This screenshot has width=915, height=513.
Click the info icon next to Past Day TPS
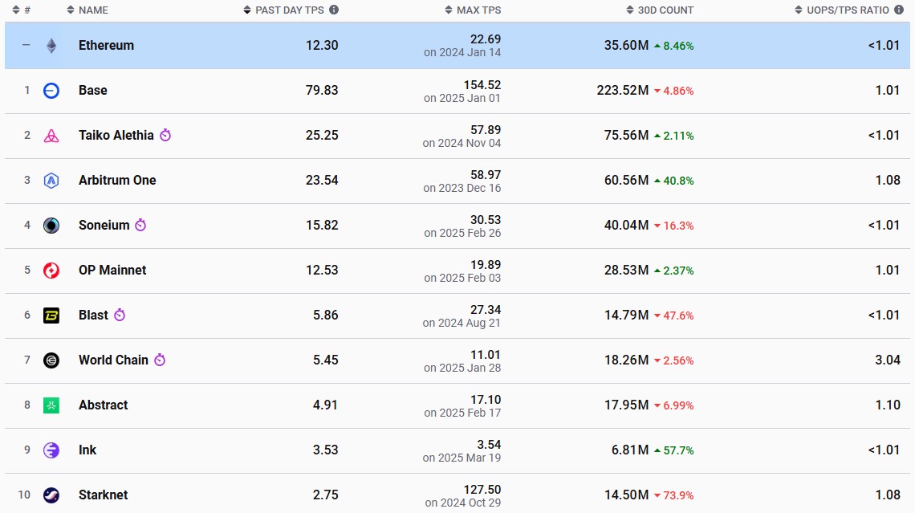(x=334, y=10)
